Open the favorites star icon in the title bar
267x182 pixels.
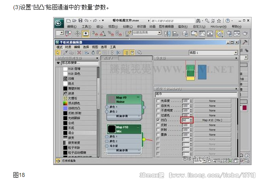219,21
